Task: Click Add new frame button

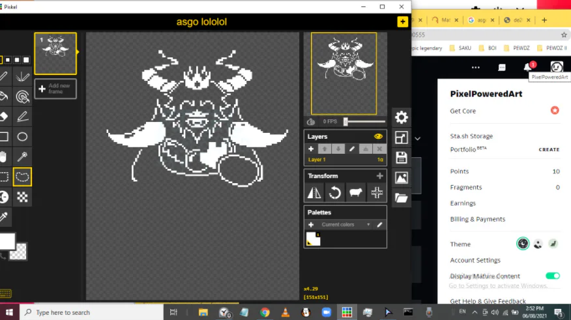Action: pos(55,89)
